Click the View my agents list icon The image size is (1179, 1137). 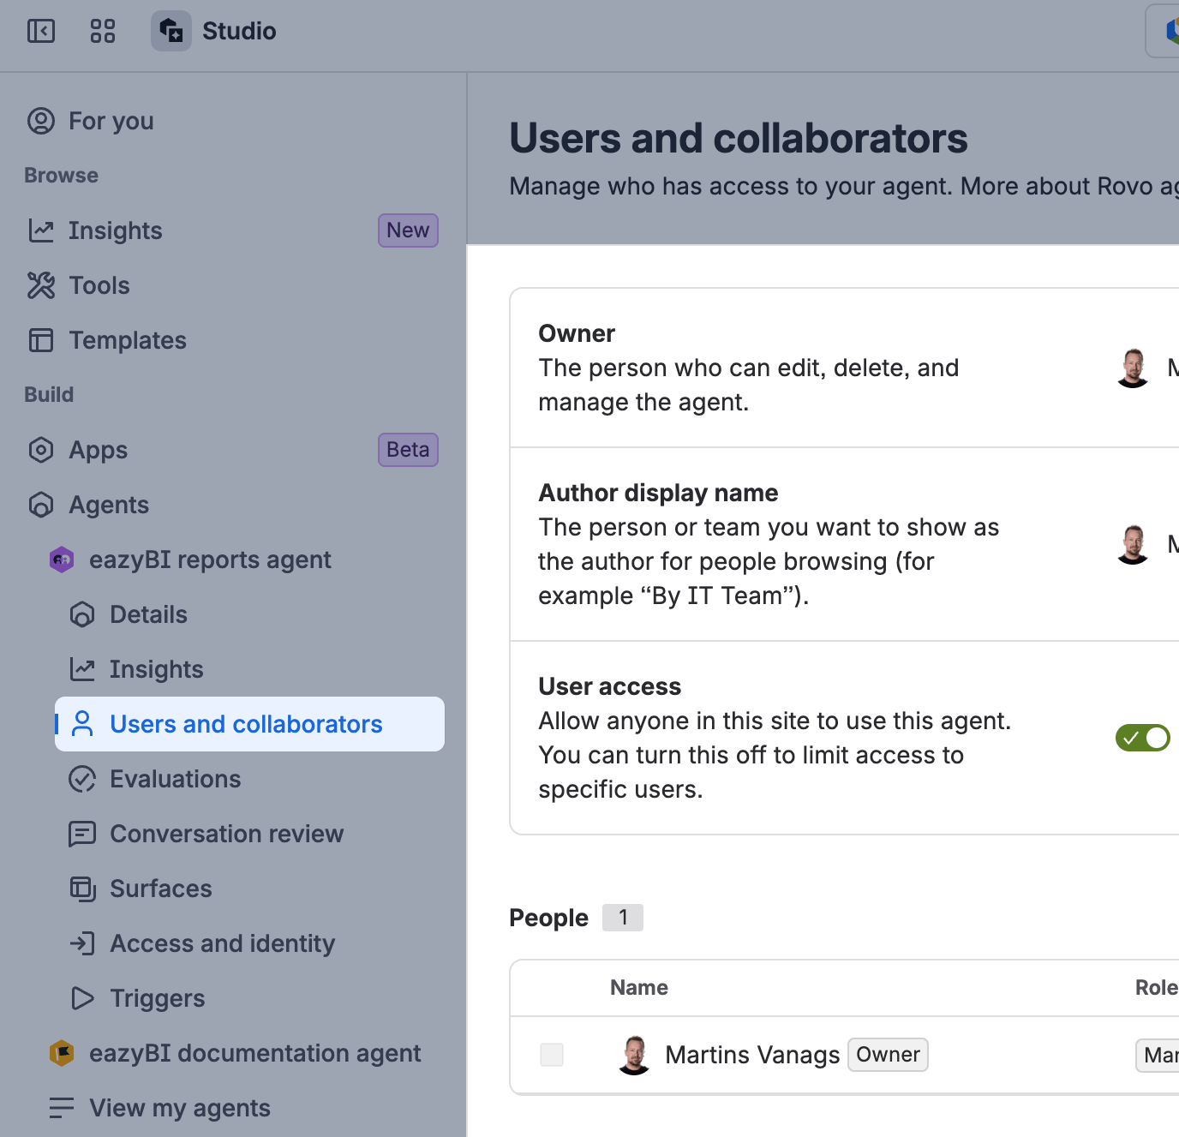62,1108
